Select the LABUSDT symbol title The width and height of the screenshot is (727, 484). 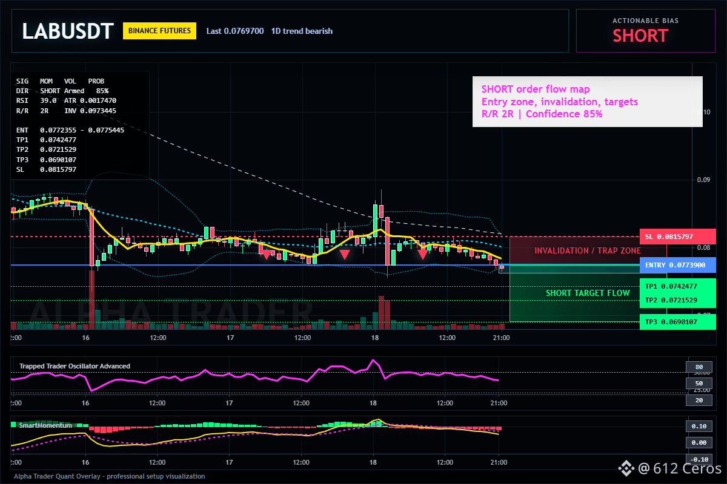point(67,31)
